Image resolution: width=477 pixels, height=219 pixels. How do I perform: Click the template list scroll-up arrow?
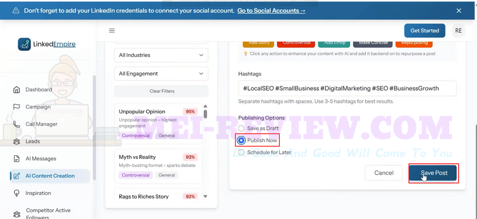tap(205, 106)
